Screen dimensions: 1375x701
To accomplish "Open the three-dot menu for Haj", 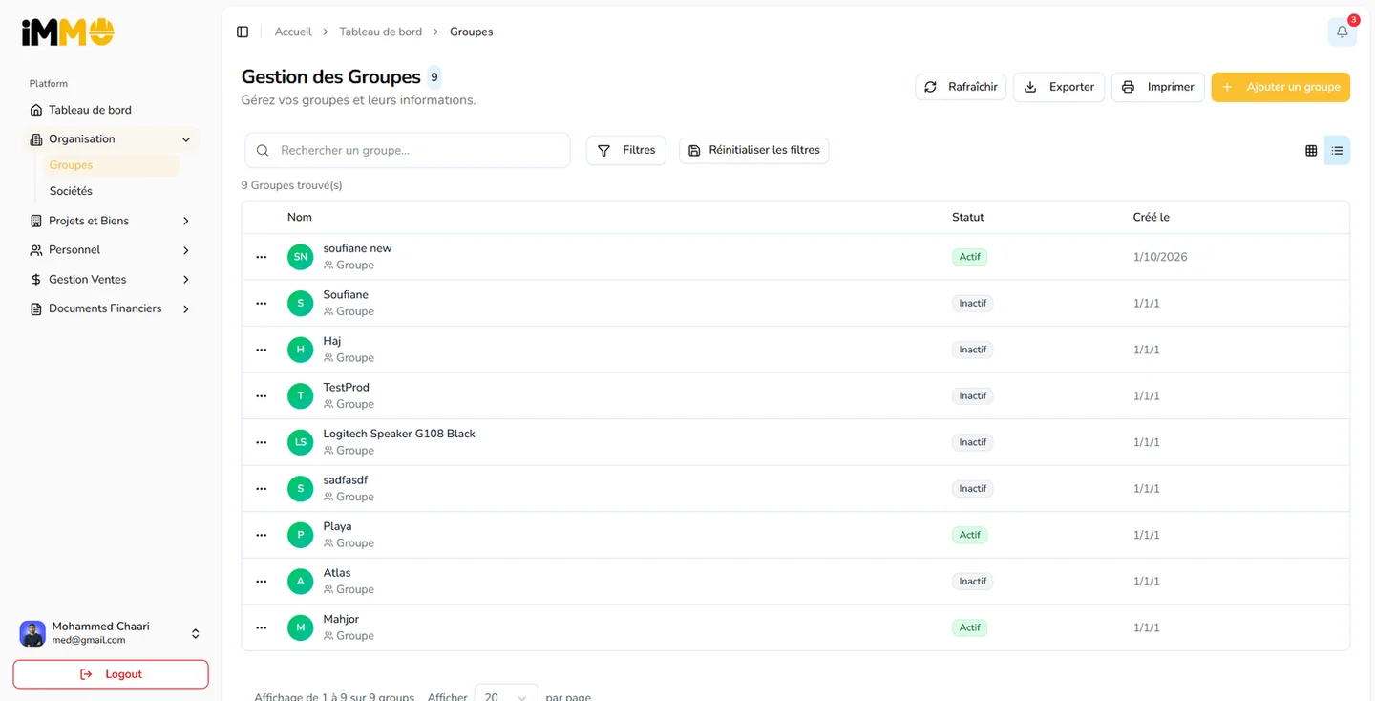I will pyautogui.click(x=262, y=350).
